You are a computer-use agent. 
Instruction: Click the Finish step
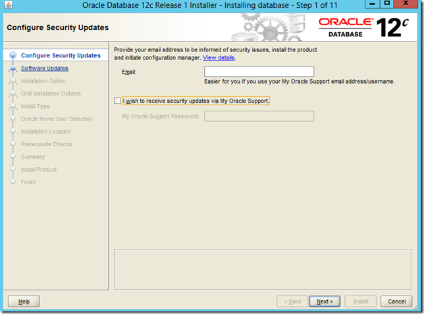point(28,182)
